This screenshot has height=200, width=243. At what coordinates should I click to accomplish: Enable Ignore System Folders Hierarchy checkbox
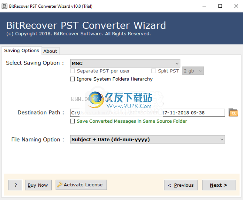coord(72,79)
